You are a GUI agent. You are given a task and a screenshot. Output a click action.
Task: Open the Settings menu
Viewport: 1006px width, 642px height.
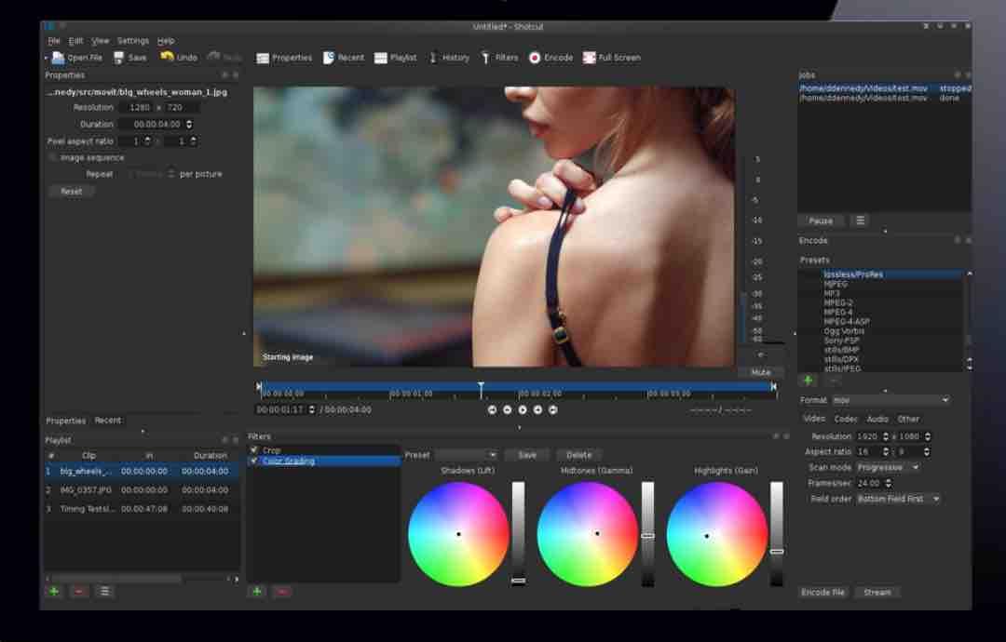click(133, 40)
